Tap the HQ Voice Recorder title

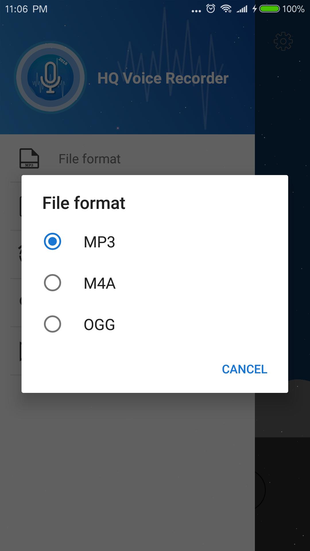[x=163, y=78]
